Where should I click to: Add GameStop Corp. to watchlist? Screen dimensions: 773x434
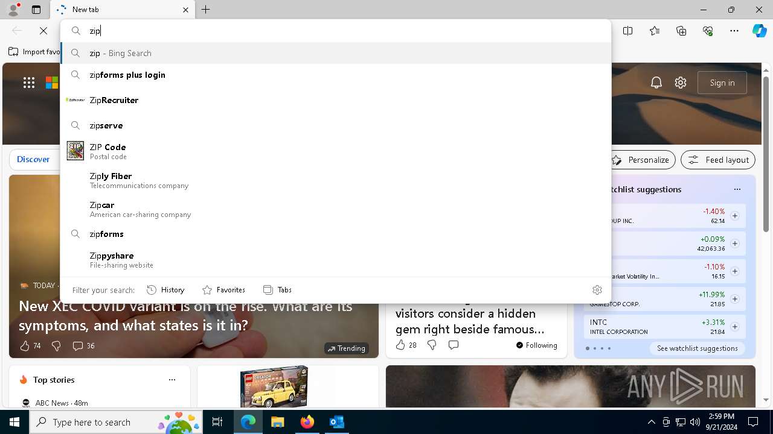[735, 299]
